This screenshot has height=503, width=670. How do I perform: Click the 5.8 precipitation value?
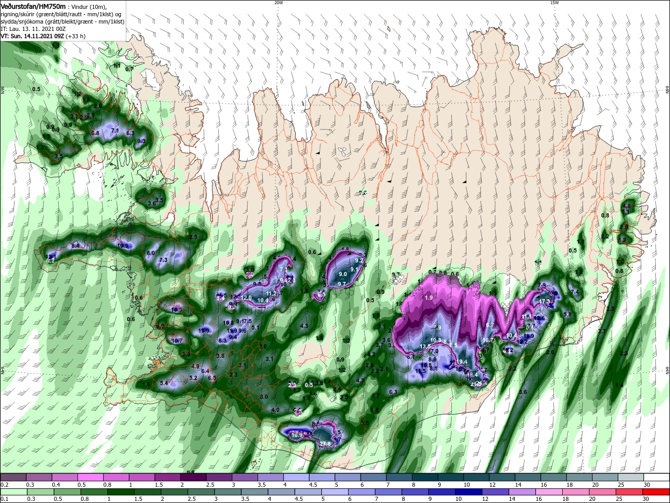[567, 314]
